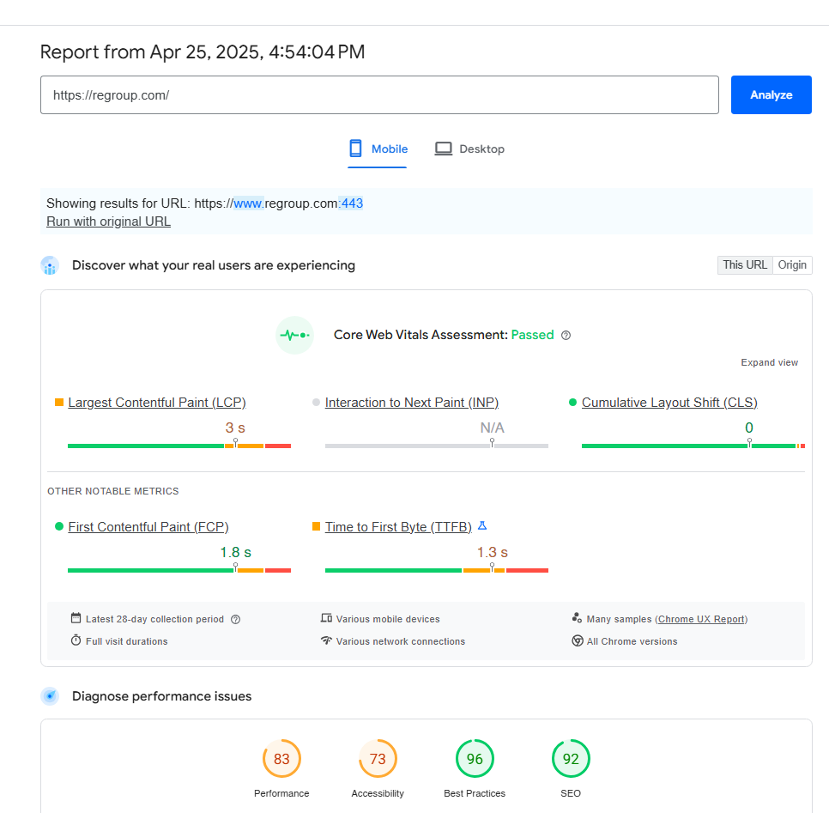The height and width of the screenshot is (813, 829).
Task: Click the green dot CLS status marker
Action: [572, 402]
